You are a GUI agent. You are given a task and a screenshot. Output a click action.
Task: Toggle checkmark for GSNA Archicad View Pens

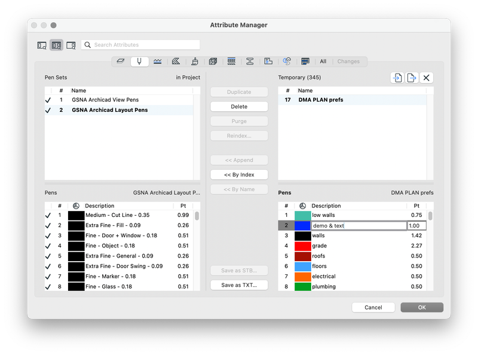point(48,100)
